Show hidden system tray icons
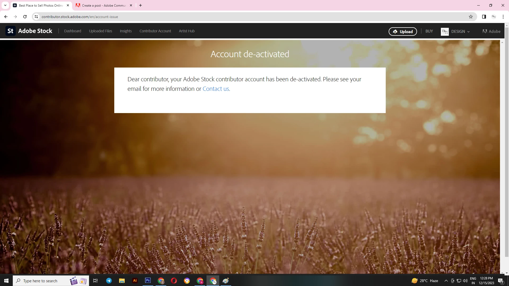 [446, 281]
